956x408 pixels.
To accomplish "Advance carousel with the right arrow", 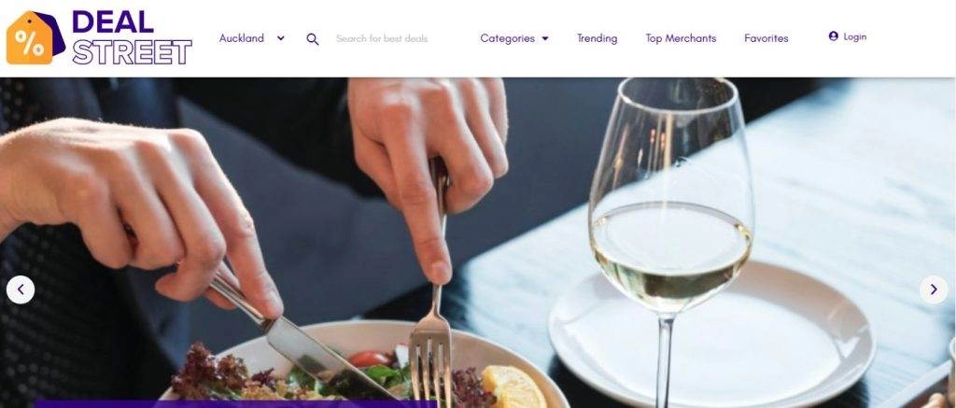I will (934, 289).
